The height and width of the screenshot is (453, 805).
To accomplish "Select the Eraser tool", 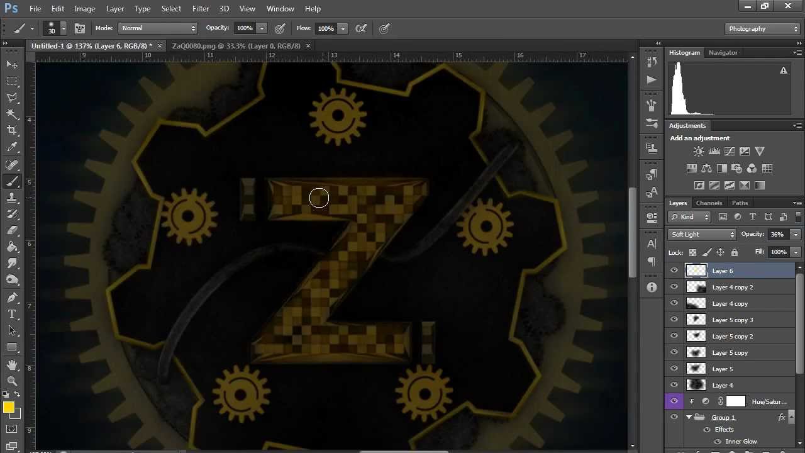I will pyautogui.click(x=12, y=230).
